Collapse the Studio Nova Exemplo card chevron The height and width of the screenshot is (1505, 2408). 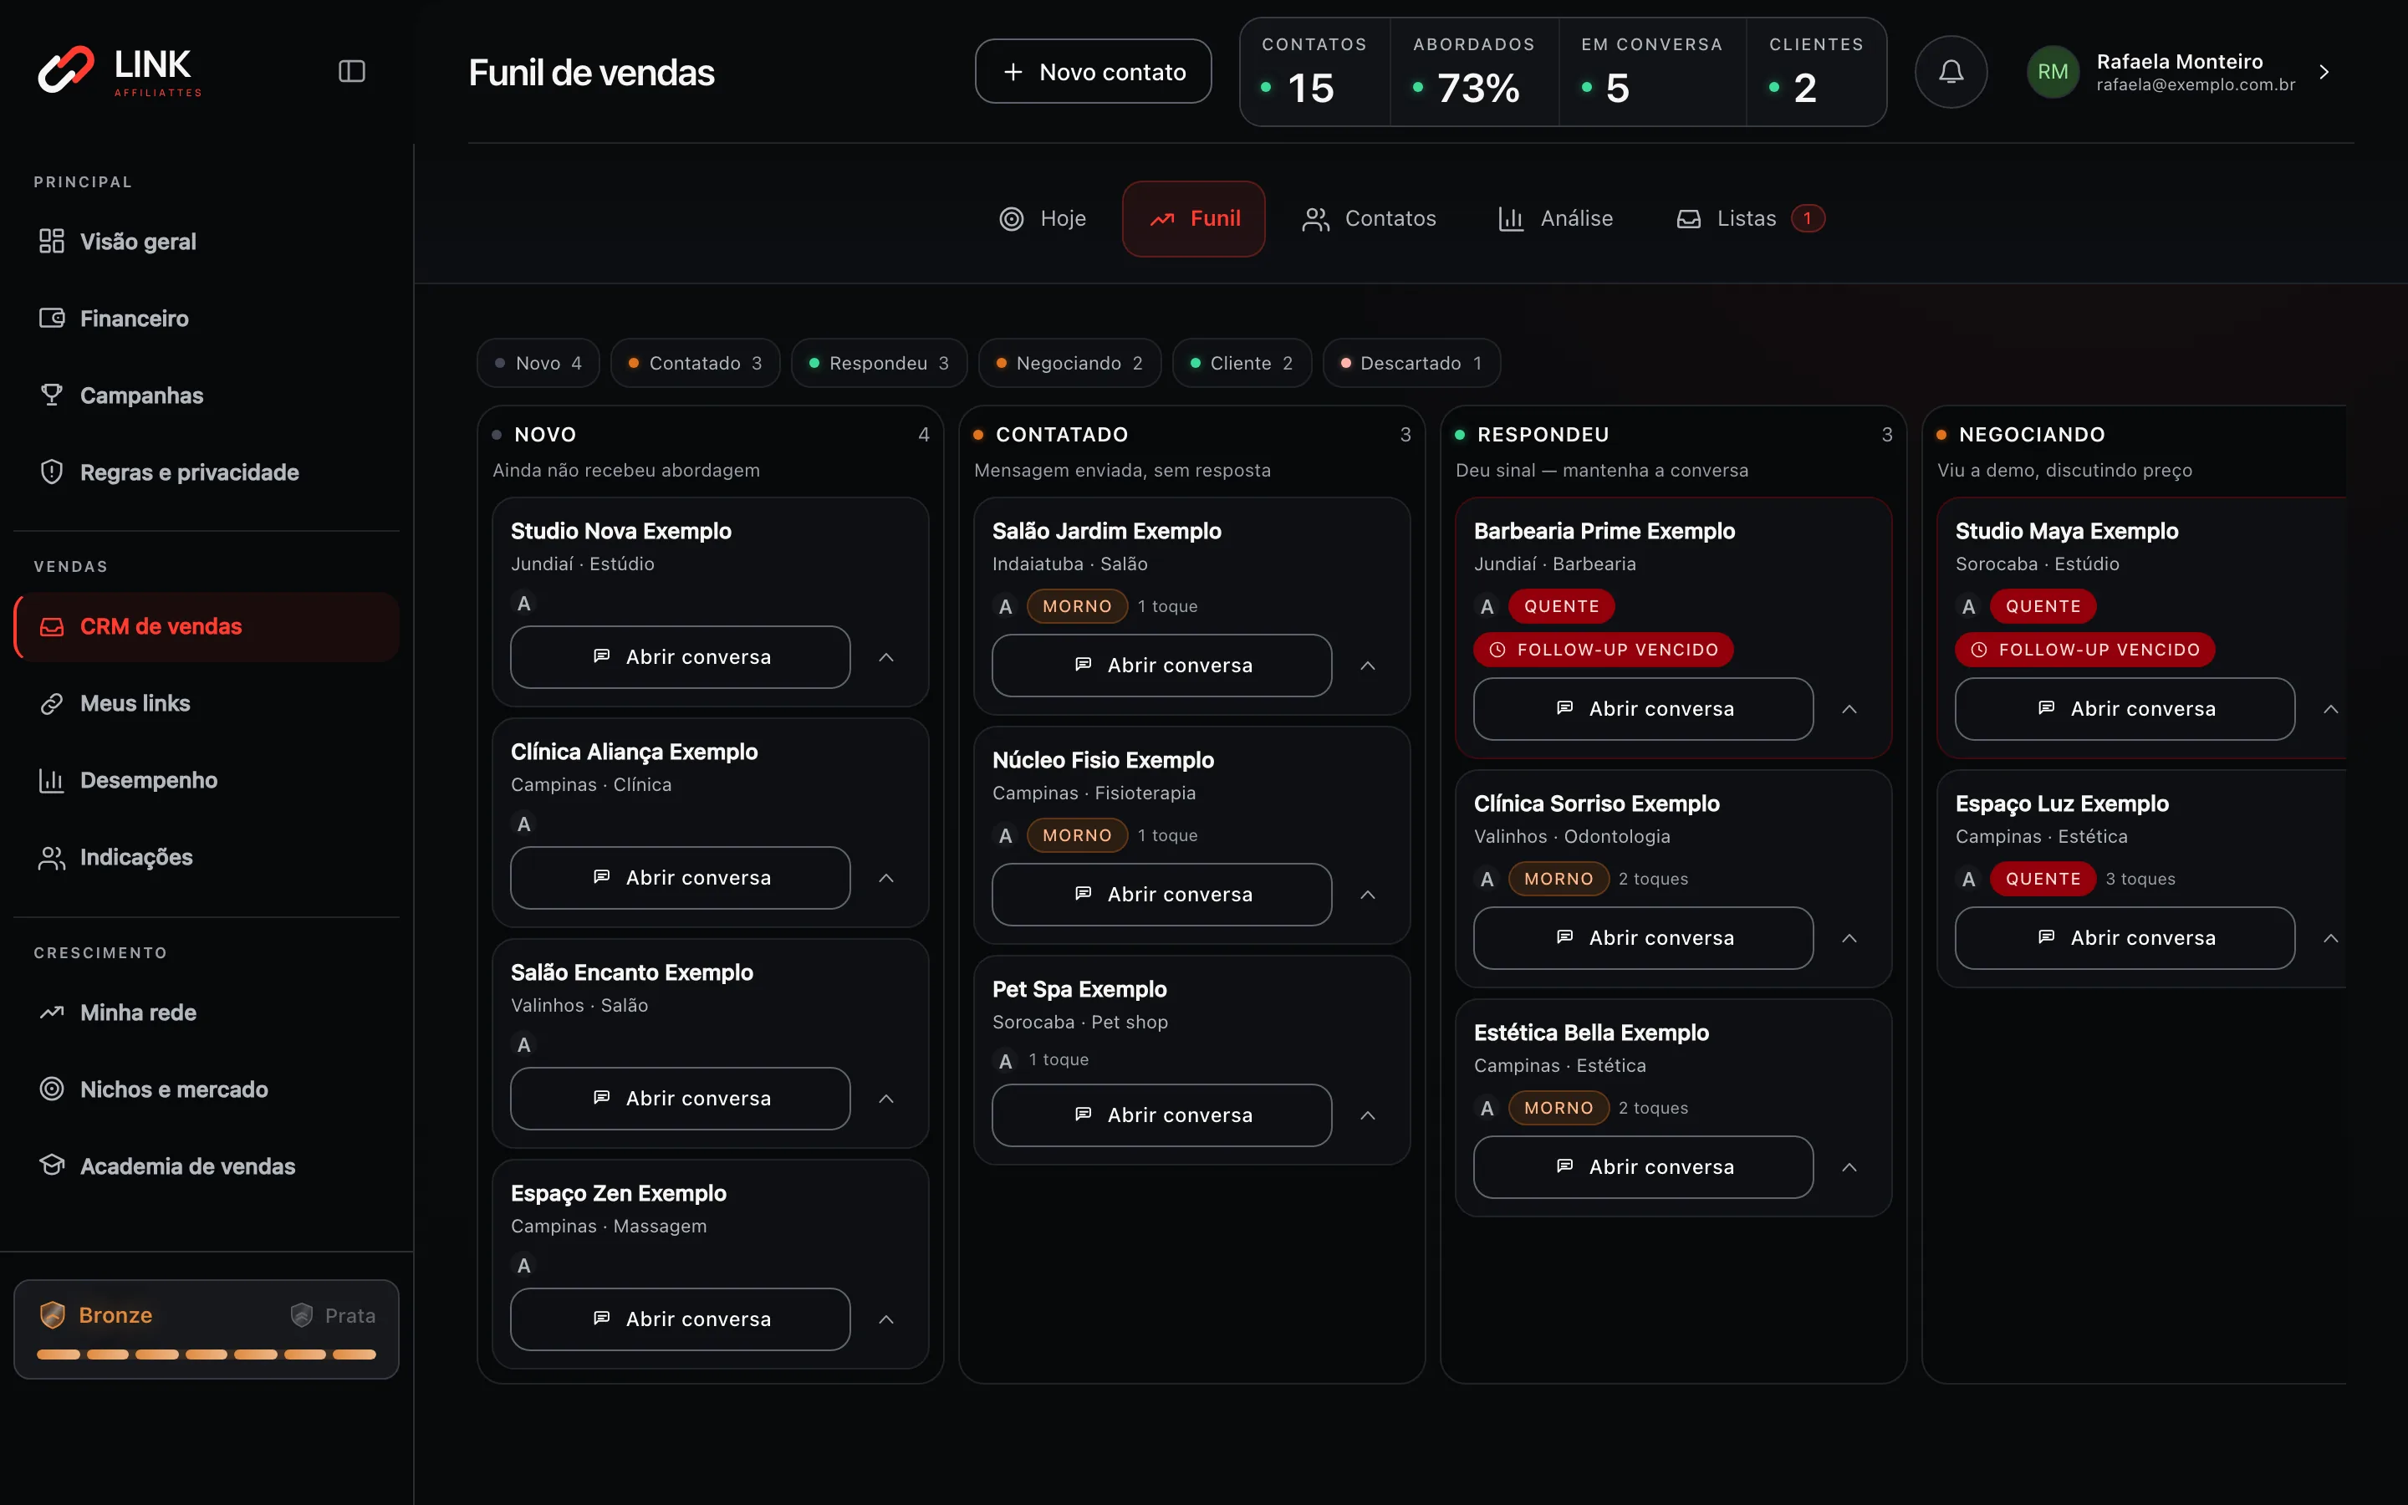[x=886, y=657]
